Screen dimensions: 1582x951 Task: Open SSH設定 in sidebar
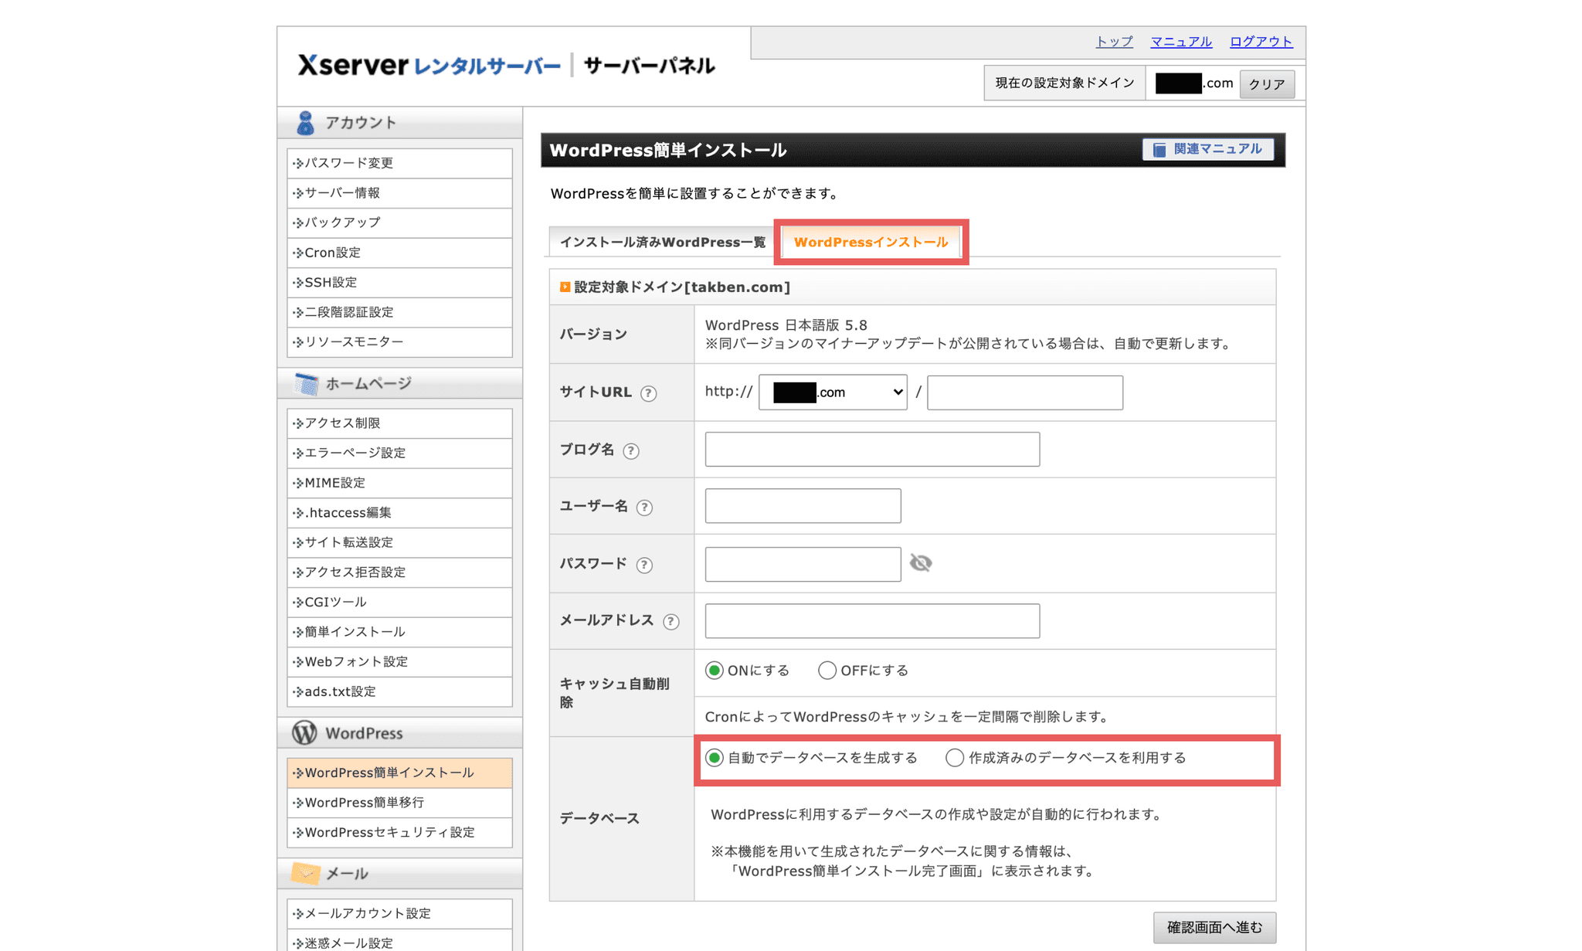click(399, 282)
